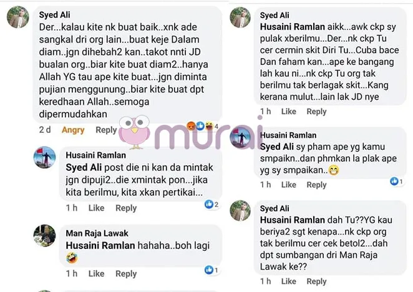Image resolution: width=413 pixels, height=292 pixels.
Task: Toggle the Angry reaction on Syed Ali's comment
Action: pyautogui.click(x=73, y=130)
